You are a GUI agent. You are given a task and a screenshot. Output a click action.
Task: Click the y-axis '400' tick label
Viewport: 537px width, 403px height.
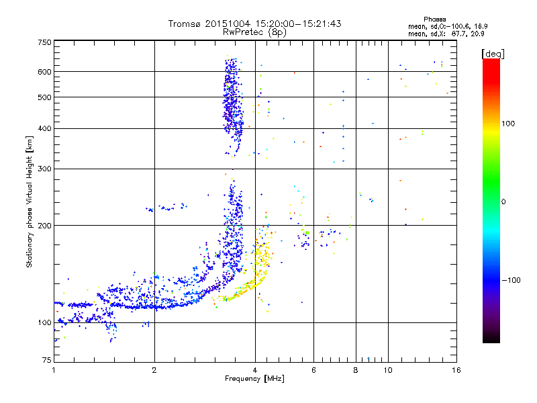44,128
